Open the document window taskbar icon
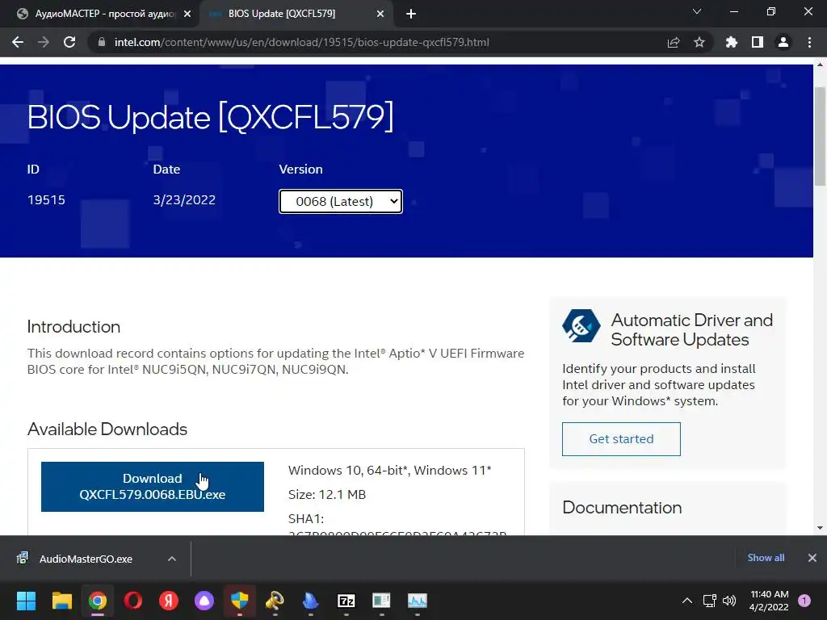827x620 pixels. click(381, 601)
